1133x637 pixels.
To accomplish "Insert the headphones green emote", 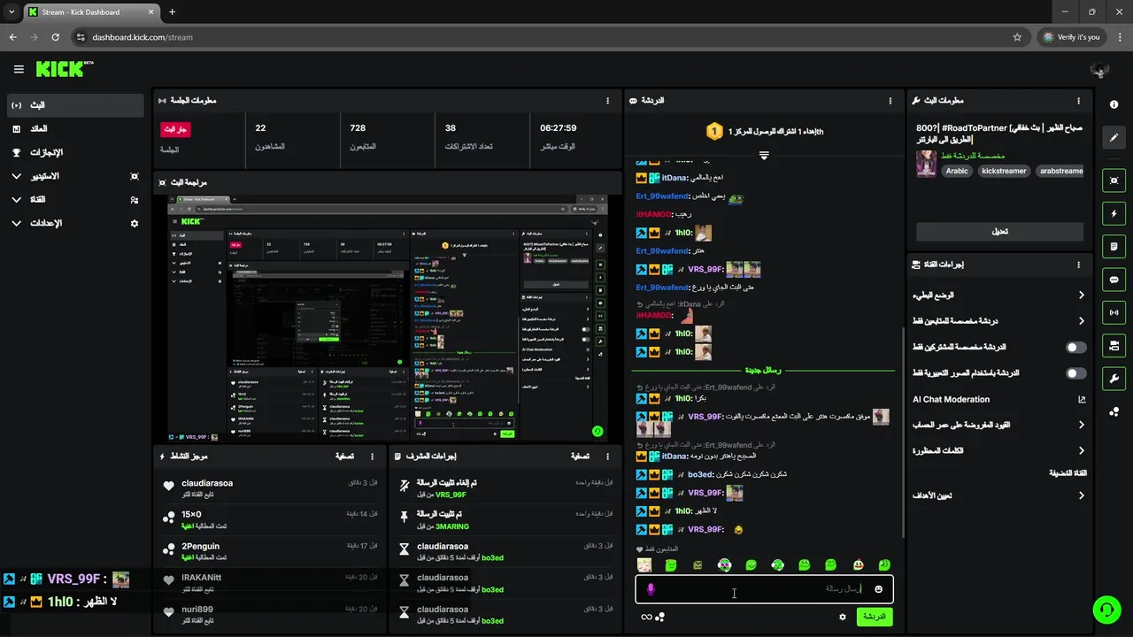I will pyautogui.click(x=777, y=564).
